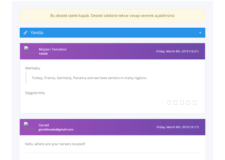Image resolution: width=225 pixels, height=160 pixels.
Task: Select the fourth rating star box
Action: 188,102
